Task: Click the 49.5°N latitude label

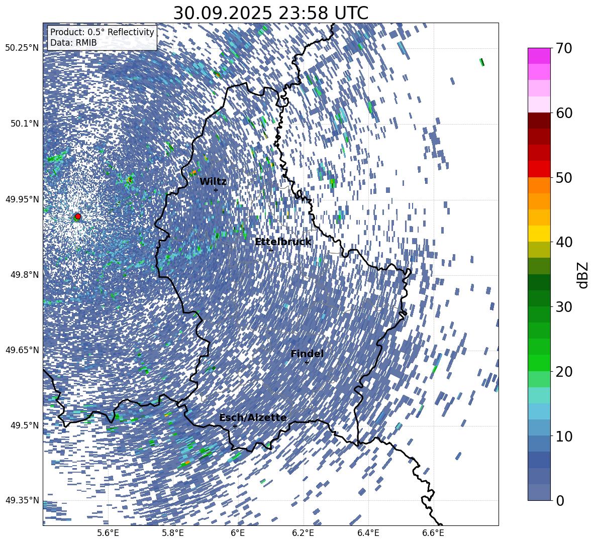Action: (x=24, y=425)
